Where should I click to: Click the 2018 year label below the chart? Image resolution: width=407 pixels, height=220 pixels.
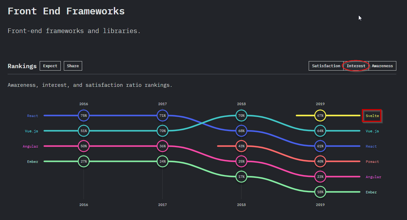pyautogui.click(x=241, y=205)
